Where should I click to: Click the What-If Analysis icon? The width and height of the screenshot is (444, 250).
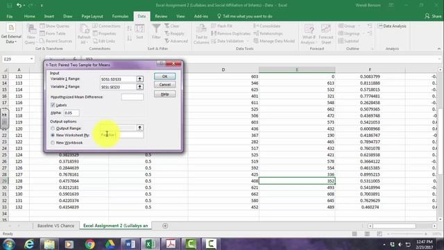(309, 29)
